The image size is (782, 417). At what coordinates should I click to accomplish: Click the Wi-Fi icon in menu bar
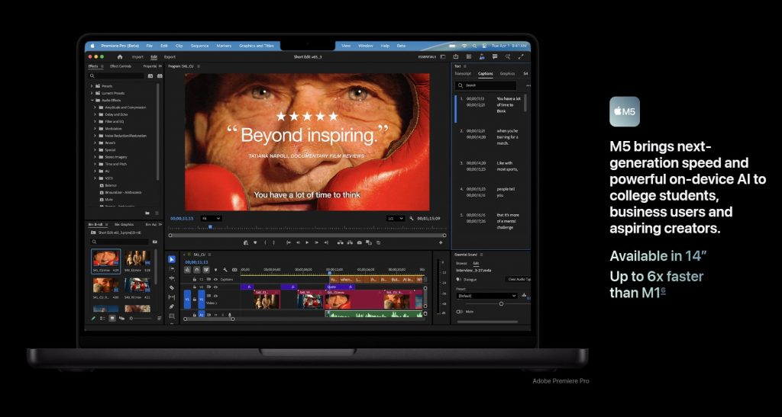(464, 46)
